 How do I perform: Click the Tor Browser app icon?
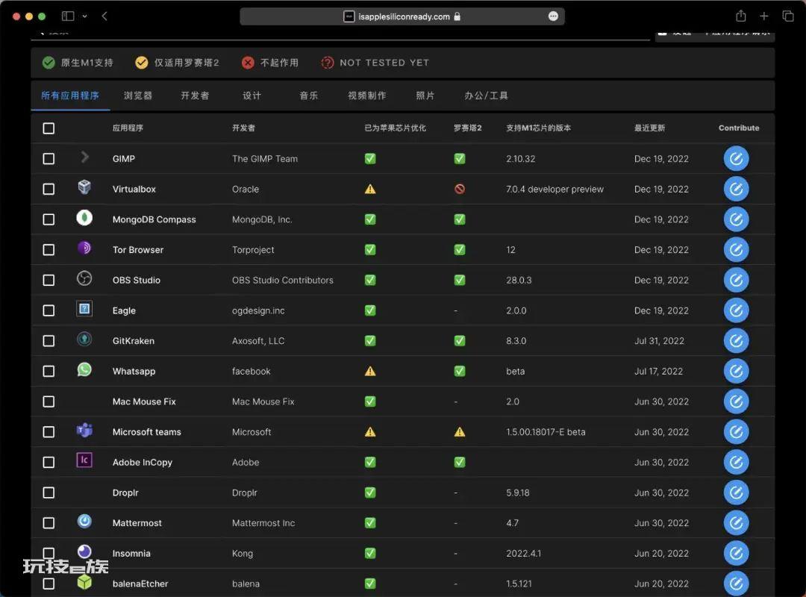84,248
